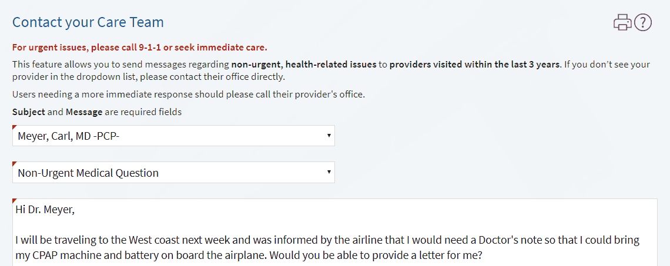Click red required marker on message box
This screenshot has height=266, width=670.
(x=15, y=201)
